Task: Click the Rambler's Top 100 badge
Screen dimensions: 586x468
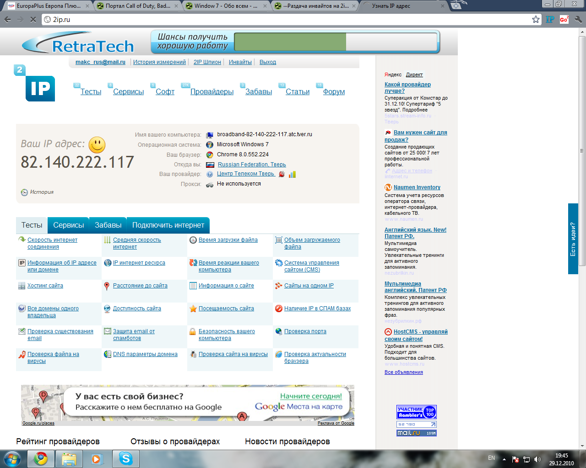Action: [417, 412]
